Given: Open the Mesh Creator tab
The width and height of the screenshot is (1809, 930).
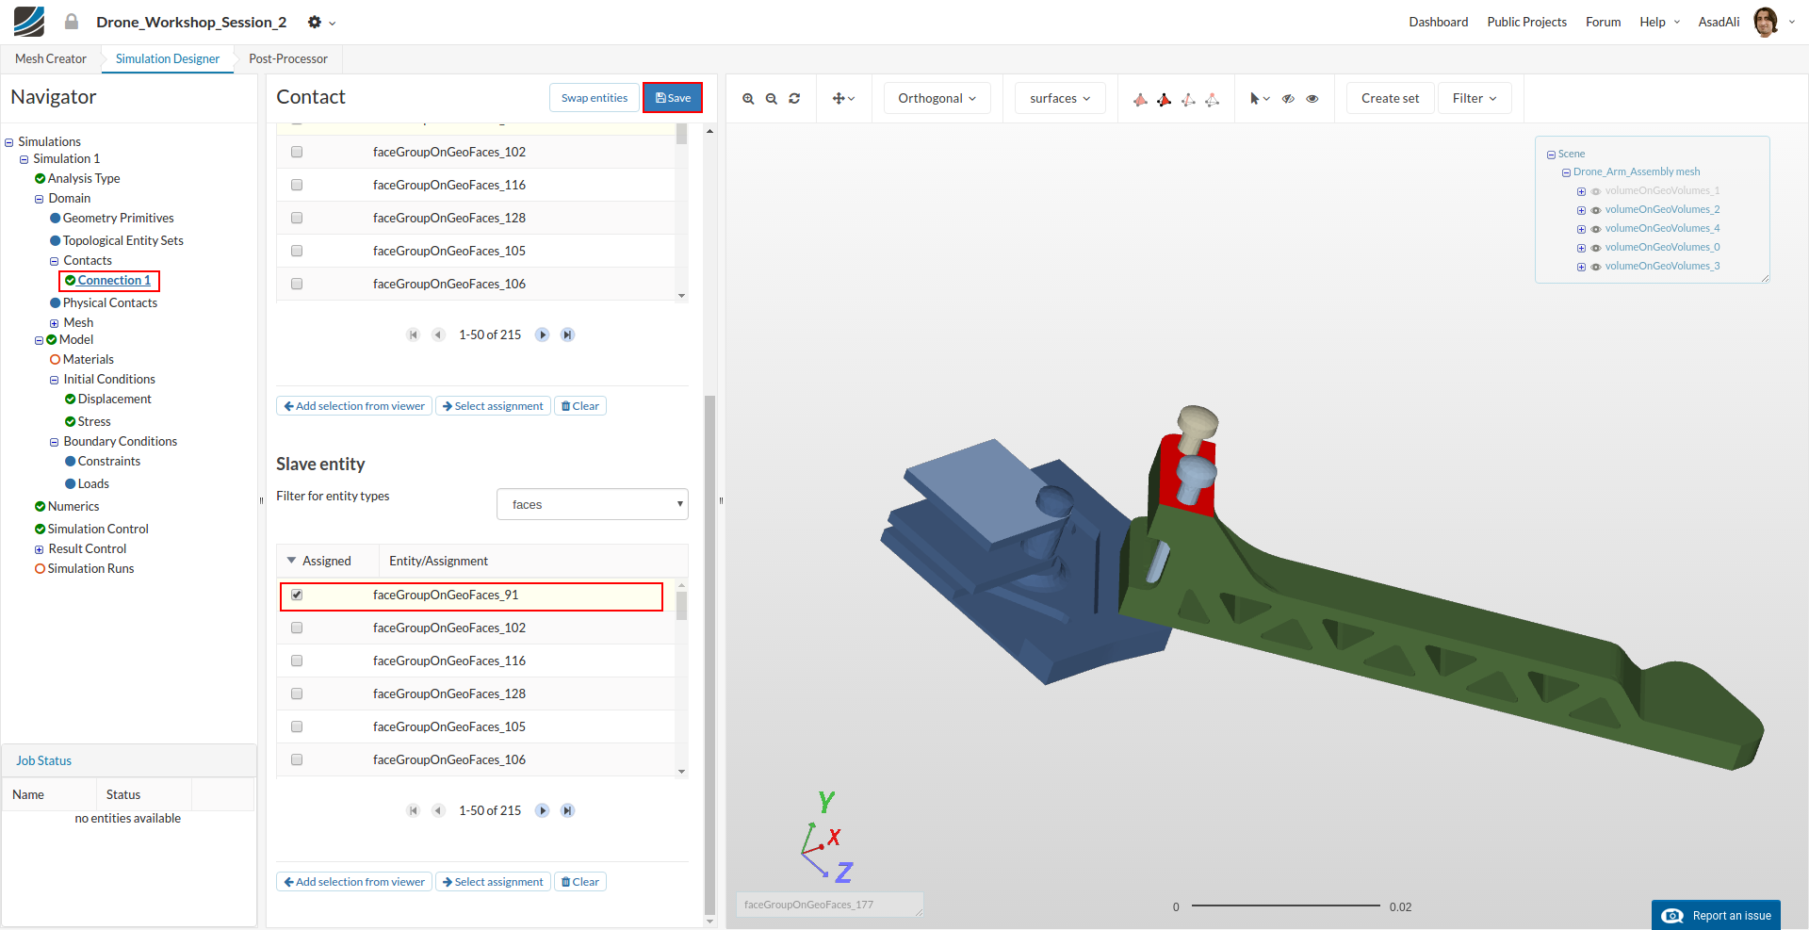Looking at the screenshot, I should point(51,58).
